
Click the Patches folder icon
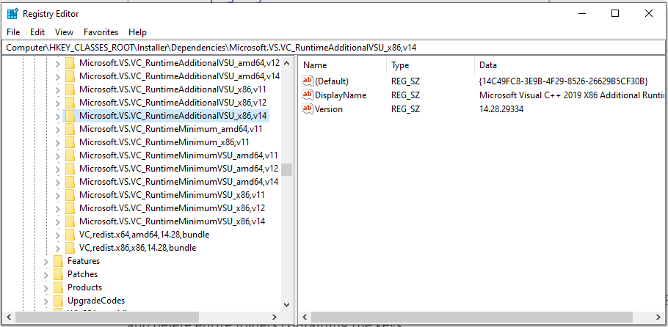(58, 274)
